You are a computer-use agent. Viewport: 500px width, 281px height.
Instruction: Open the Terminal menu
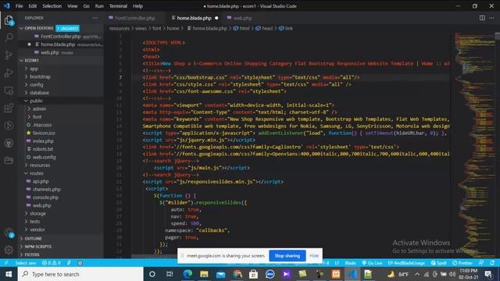click(118, 6)
